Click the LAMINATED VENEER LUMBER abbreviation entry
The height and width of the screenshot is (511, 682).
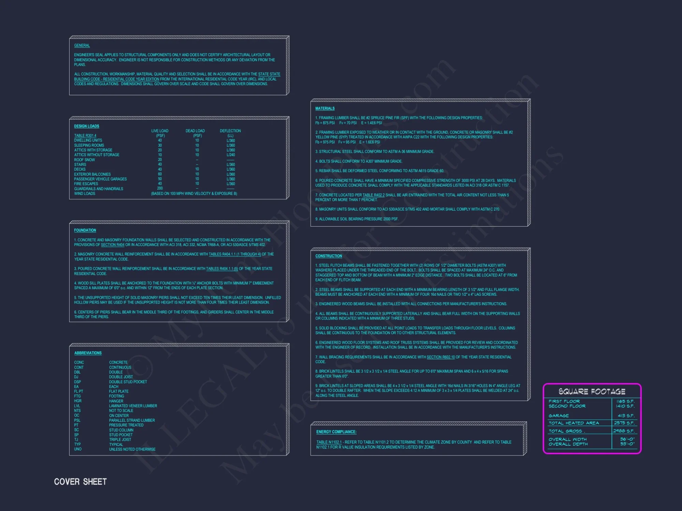click(133, 406)
